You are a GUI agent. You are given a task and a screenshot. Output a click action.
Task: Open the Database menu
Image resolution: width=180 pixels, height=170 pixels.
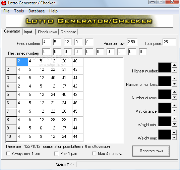[37, 11]
